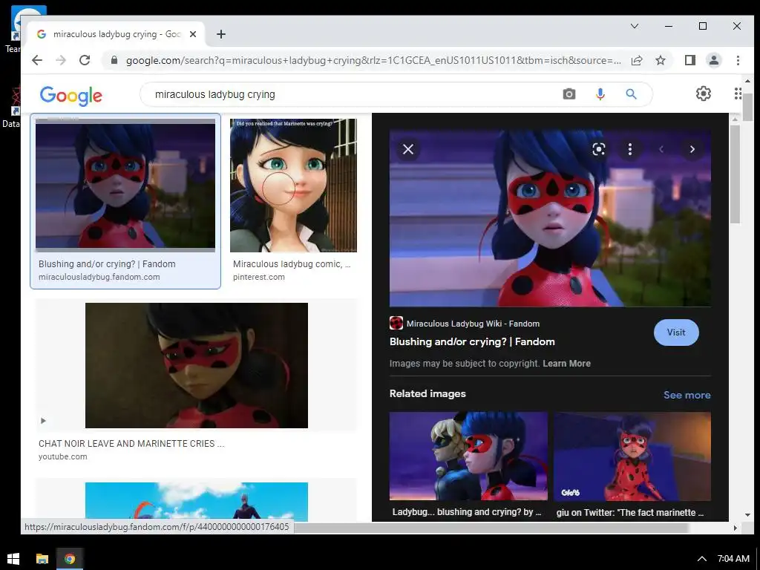Open the preview panel three-dot options
This screenshot has width=760, height=570.
(x=629, y=149)
